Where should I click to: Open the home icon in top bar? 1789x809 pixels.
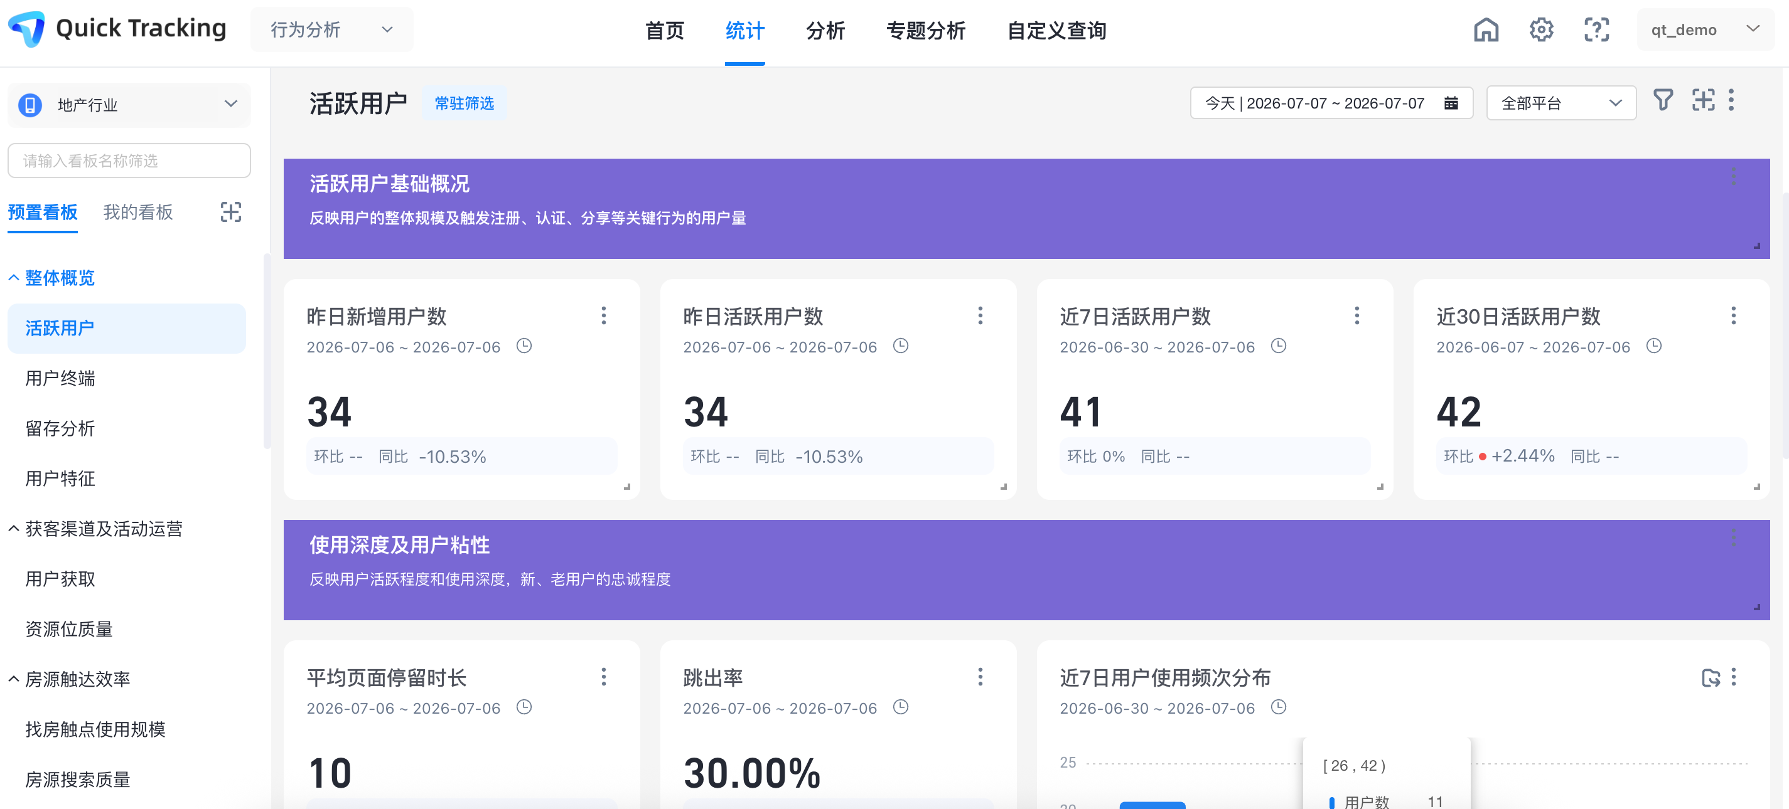[1486, 30]
